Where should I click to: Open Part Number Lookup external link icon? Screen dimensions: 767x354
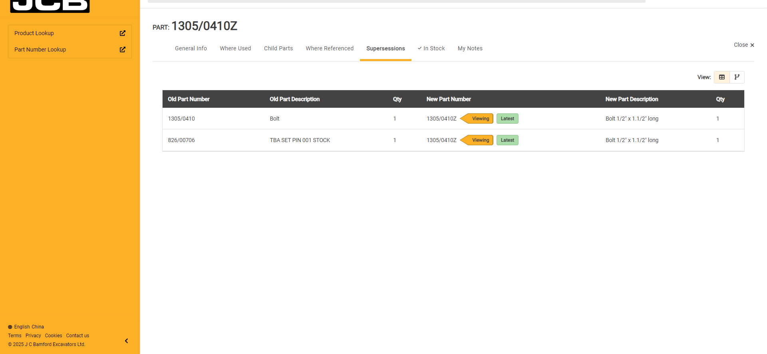pyautogui.click(x=123, y=49)
